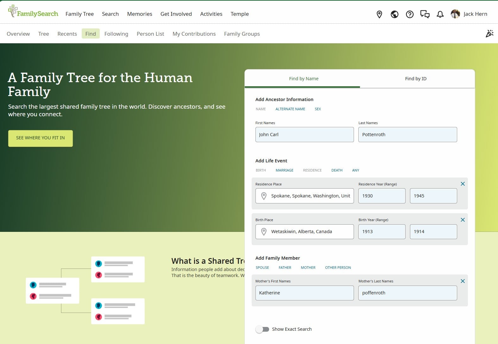The image size is (498, 344).
Task: Go to the Tree tab
Action: pyautogui.click(x=44, y=34)
